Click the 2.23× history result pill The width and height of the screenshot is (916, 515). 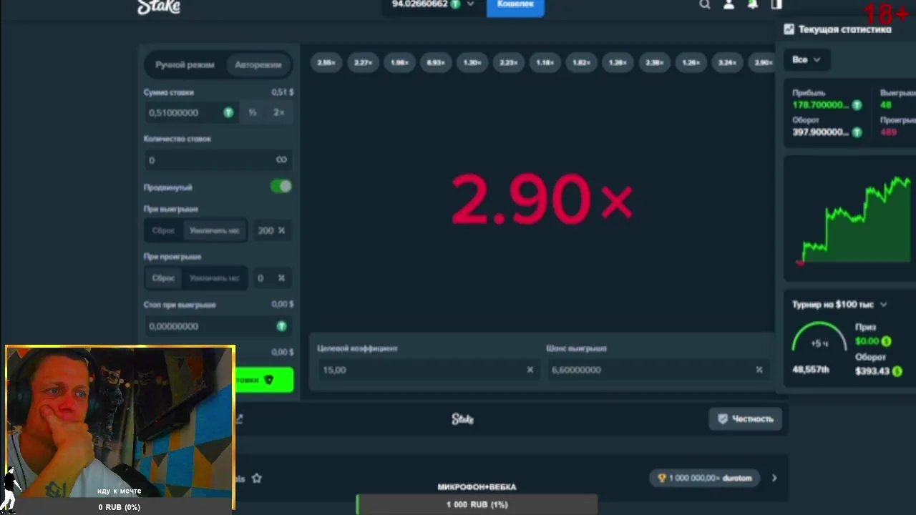point(509,63)
